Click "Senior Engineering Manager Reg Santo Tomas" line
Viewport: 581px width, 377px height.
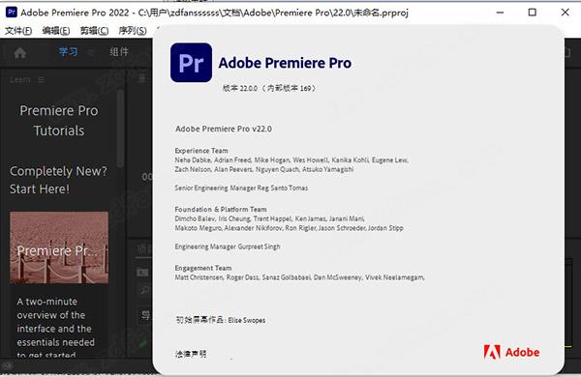(x=241, y=188)
